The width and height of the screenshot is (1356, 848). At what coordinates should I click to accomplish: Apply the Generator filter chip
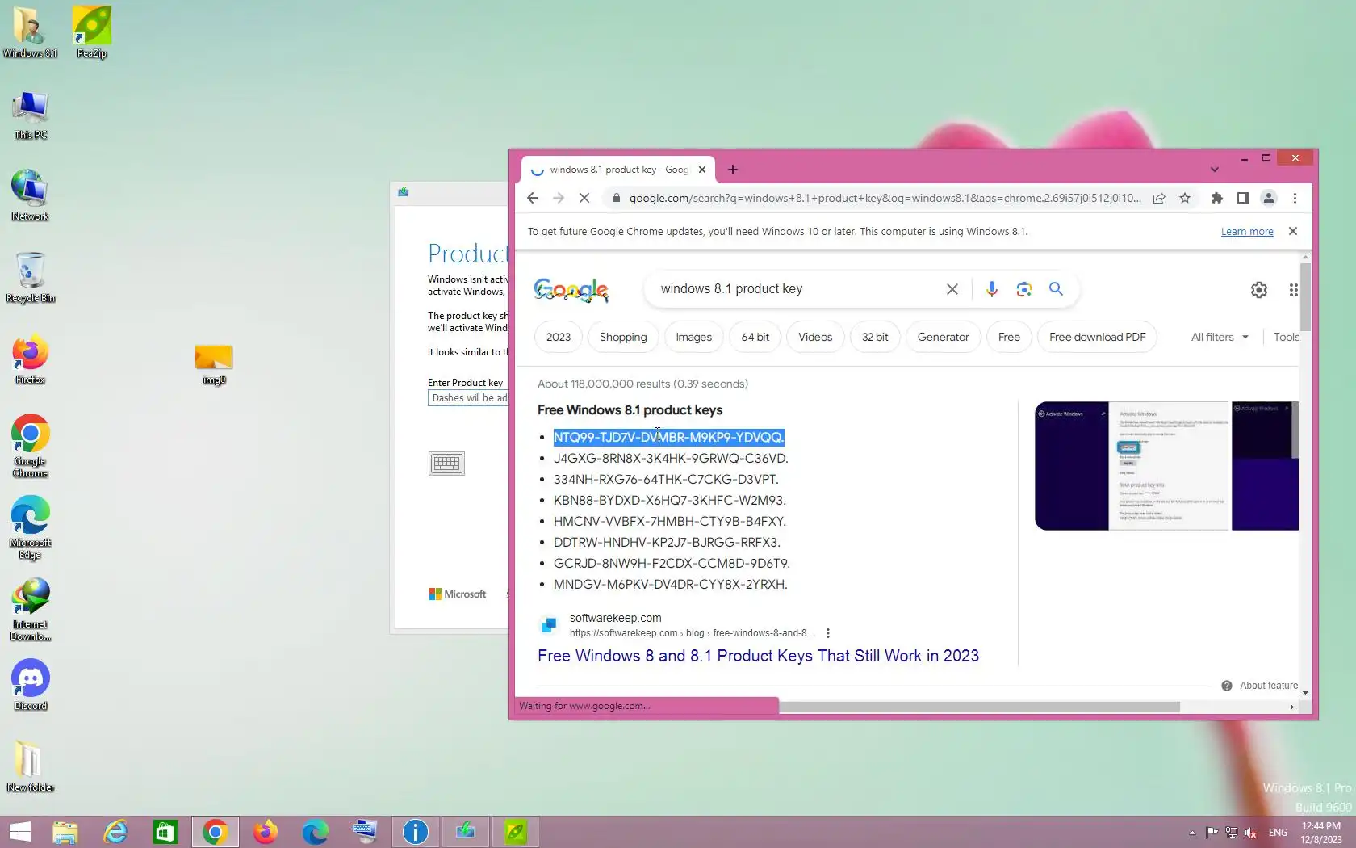coord(944,337)
